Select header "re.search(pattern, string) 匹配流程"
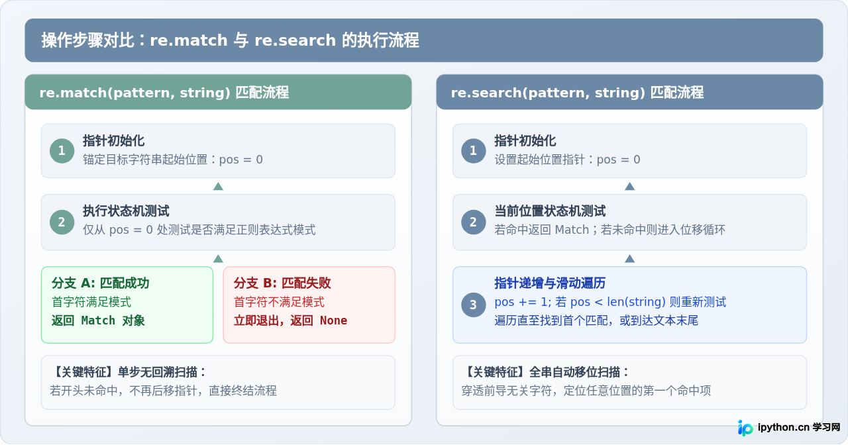 [577, 93]
